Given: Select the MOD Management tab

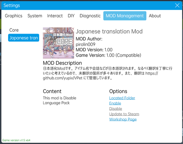Looking at the screenshot, I should coord(125,16).
